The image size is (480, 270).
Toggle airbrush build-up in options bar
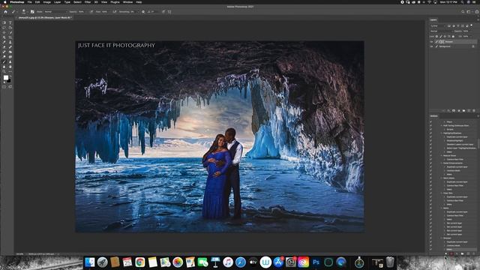(x=114, y=12)
